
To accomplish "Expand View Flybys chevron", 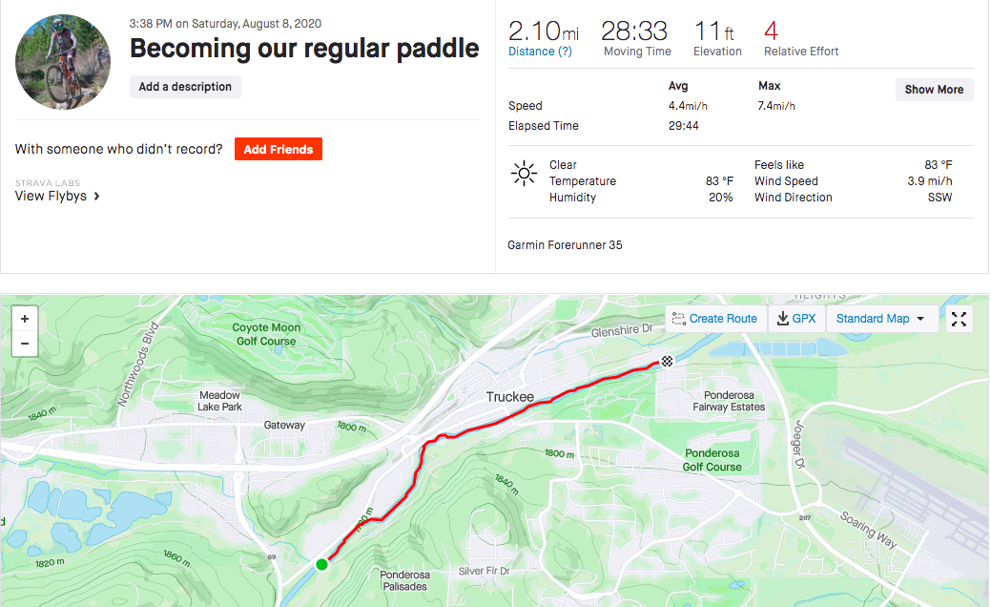I will pos(96,196).
